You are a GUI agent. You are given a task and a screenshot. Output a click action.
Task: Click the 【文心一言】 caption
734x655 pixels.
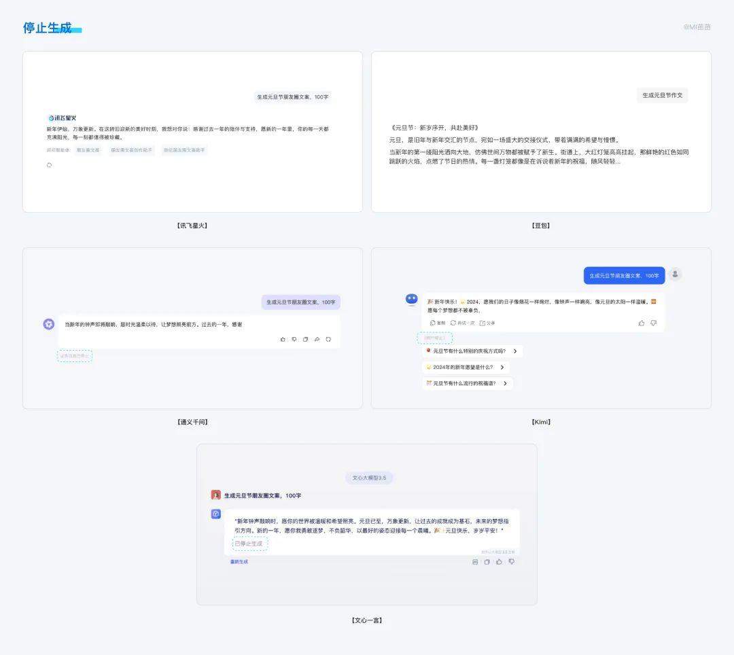tap(367, 620)
